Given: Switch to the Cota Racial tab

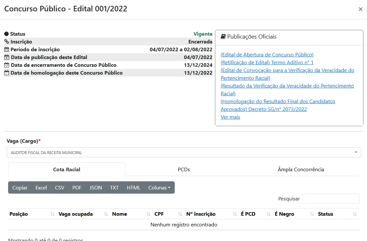Looking at the screenshot, I should [67, 169].
